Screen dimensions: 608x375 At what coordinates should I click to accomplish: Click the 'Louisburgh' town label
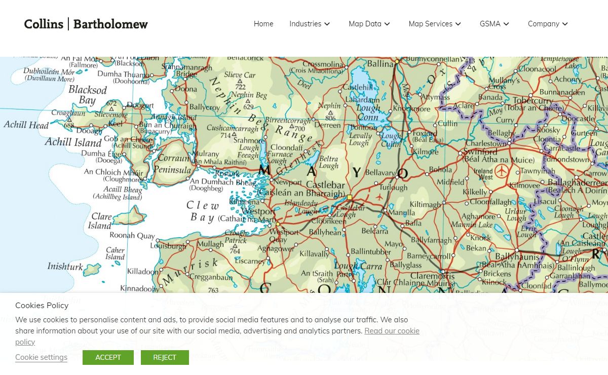point(168,246)
